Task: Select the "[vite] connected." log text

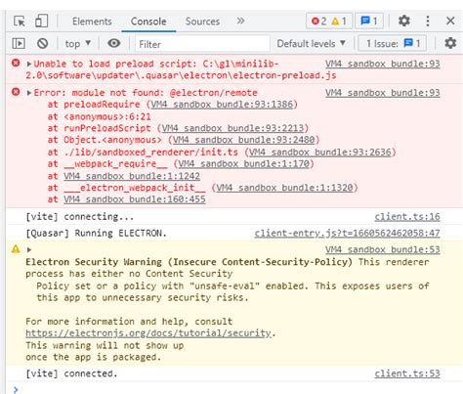Action: tap(71, 373)
